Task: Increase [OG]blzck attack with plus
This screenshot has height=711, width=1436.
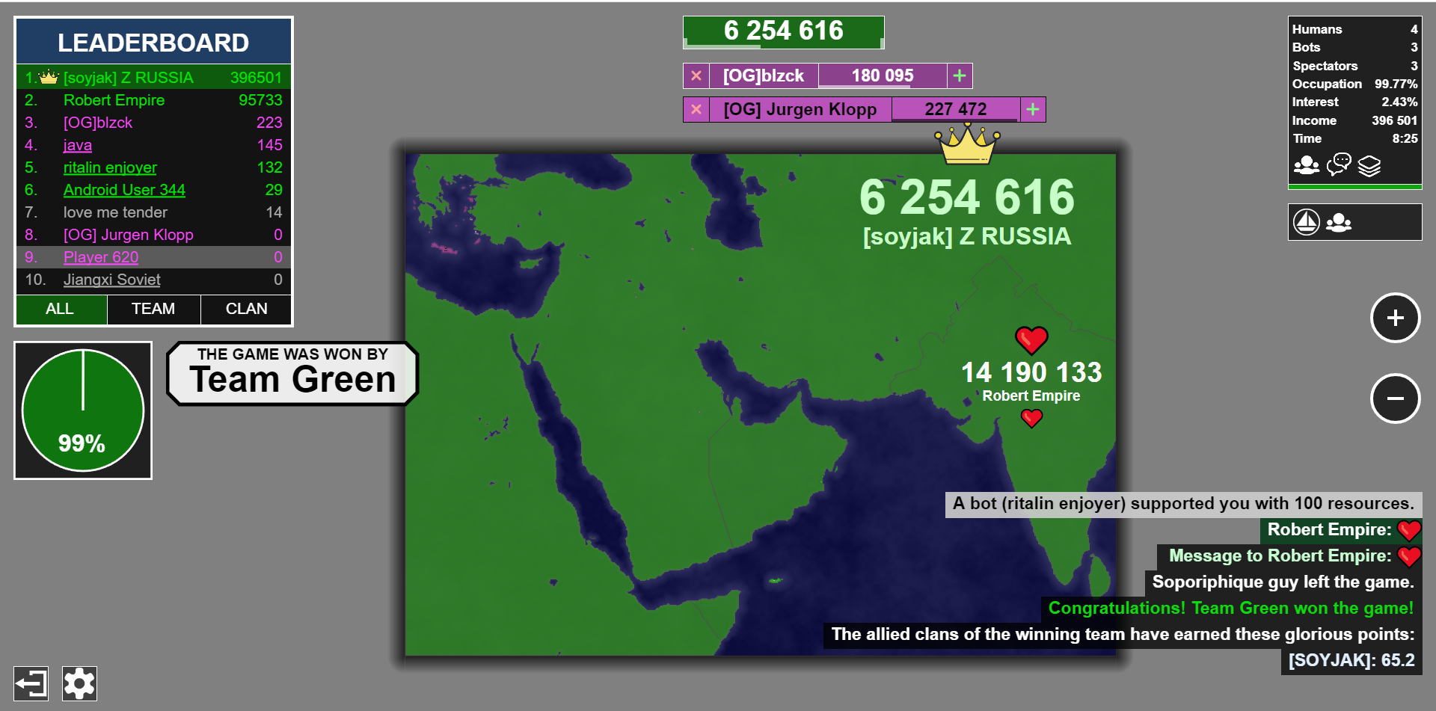Action: pos(960,76)
